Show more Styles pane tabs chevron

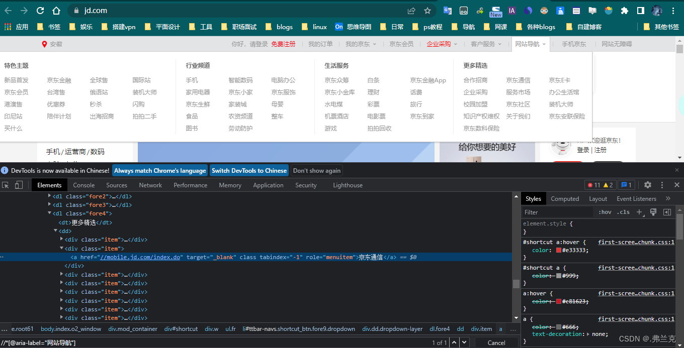668,199
